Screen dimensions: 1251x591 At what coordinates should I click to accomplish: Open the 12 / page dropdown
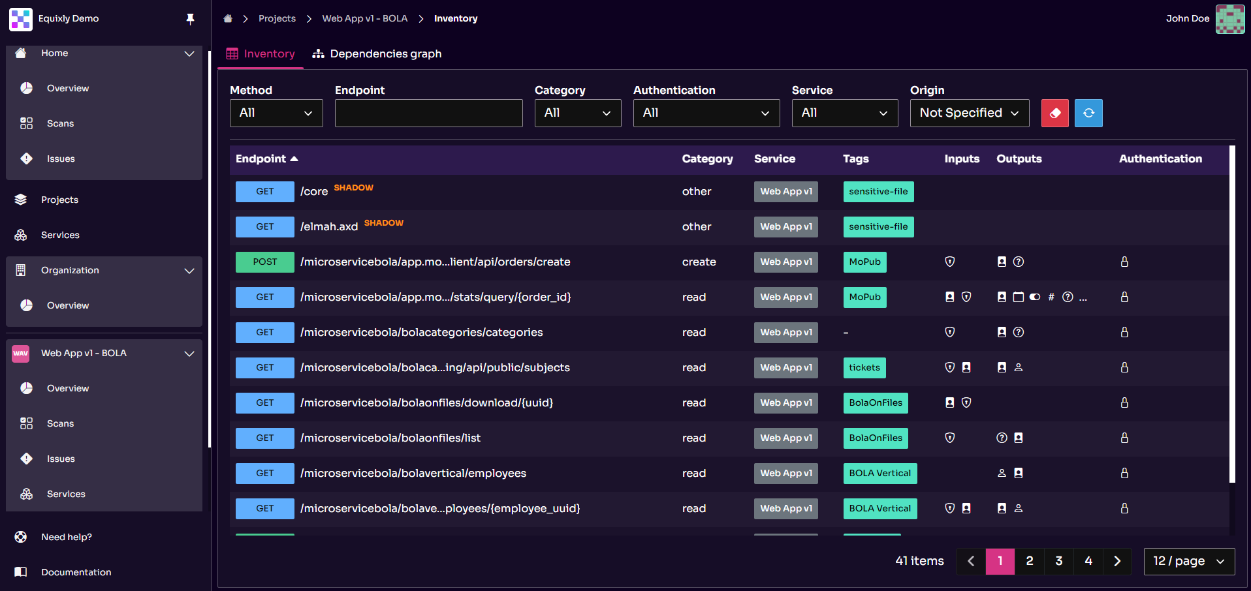1188,561
